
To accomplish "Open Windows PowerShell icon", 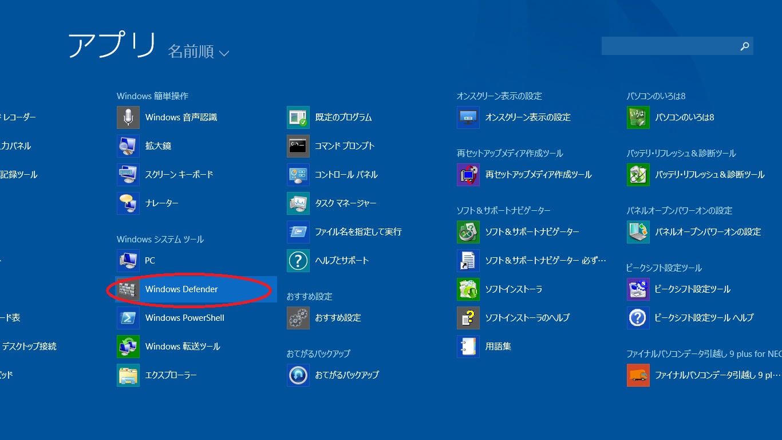I will pos(128,318).
